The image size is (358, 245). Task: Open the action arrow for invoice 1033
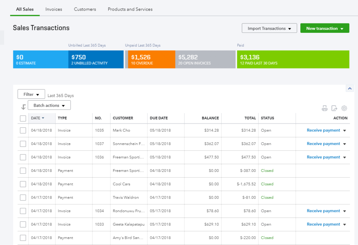pos(344,224)
